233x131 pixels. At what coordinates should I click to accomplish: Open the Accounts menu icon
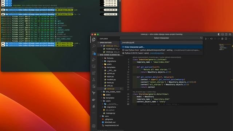click(x=94, y=126)
